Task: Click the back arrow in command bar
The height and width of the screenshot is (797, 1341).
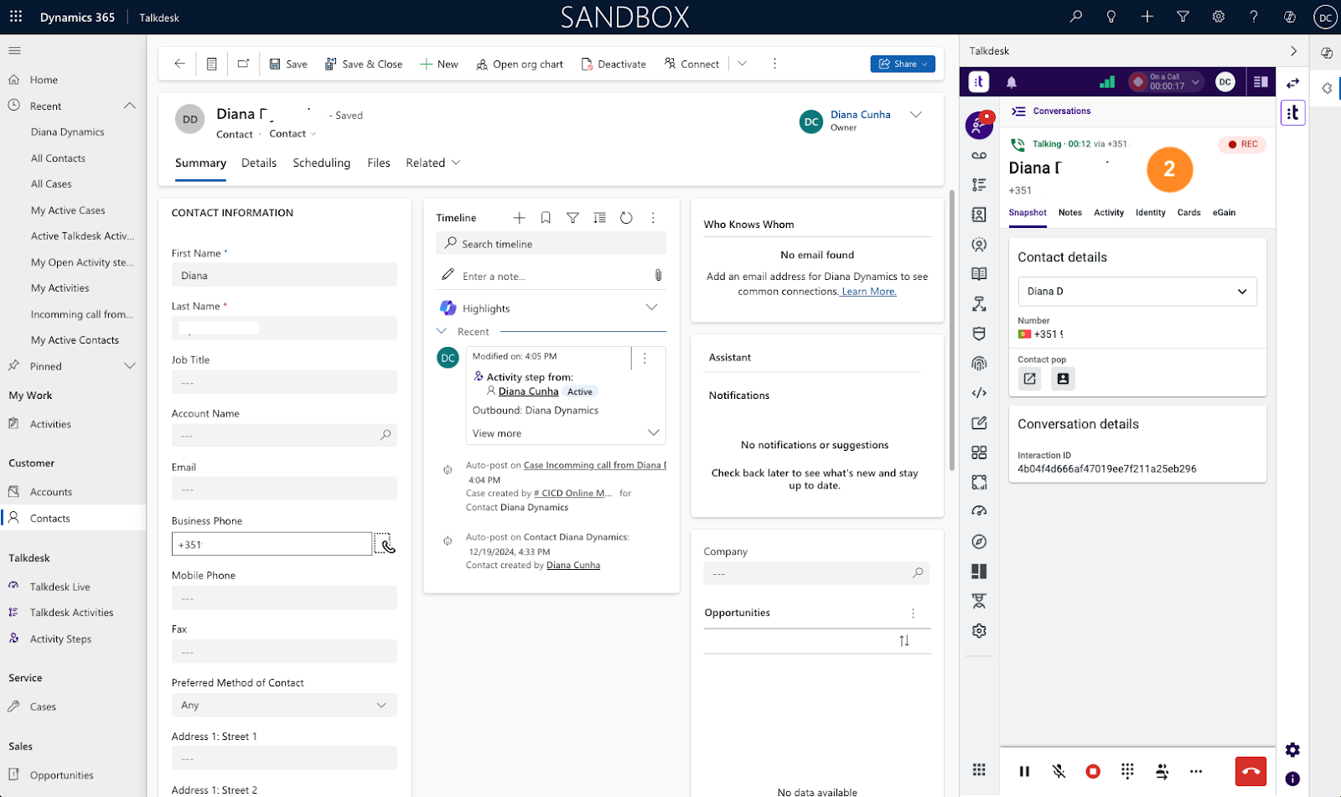Action: (179, 64)
